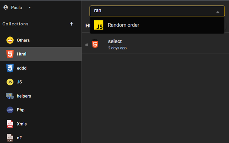
Task: Open the select snippet entry
Action: coord(114,41)
